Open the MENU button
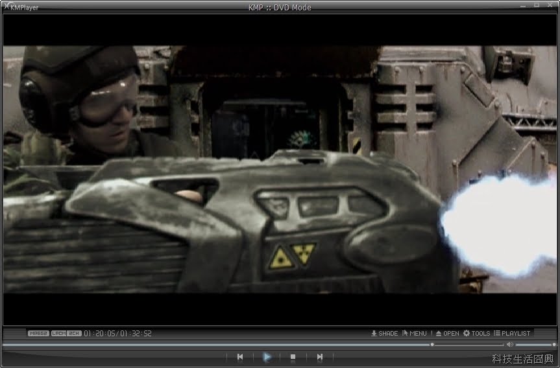This screenshot has width=560, height=368. [414, 334]
